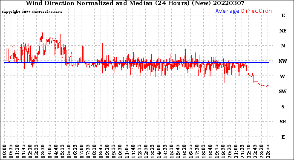Screen dimensions: 294x160
Task: Click the 17:30 time label
Action: pyautogui.click(x=197, y=151)
